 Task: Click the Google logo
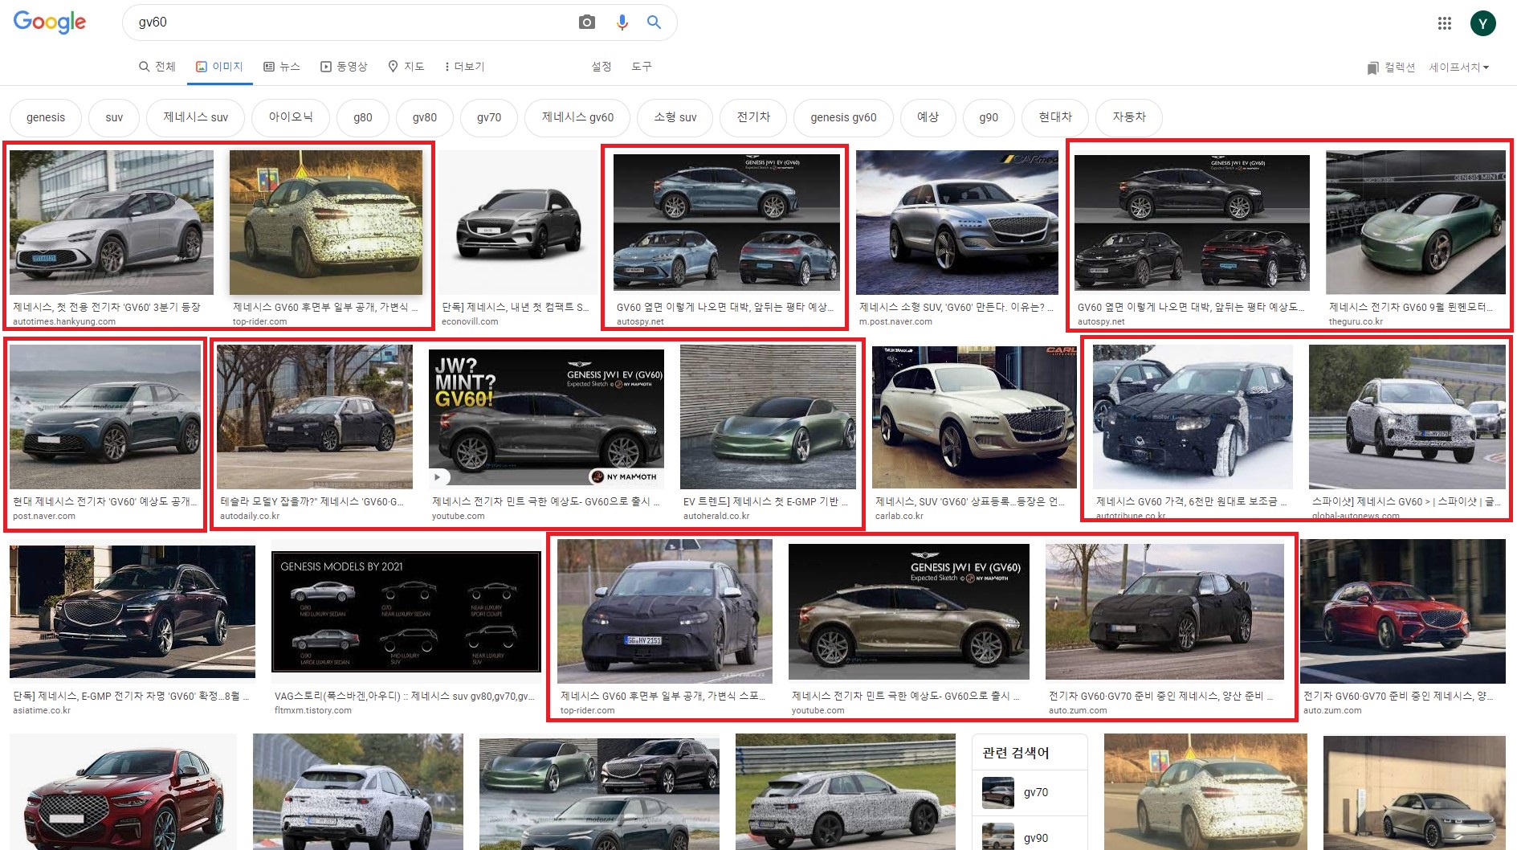pyautogui.click(x=50, y=22)
